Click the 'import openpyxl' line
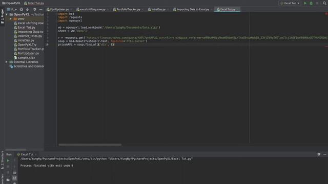 tap(70, 20)
